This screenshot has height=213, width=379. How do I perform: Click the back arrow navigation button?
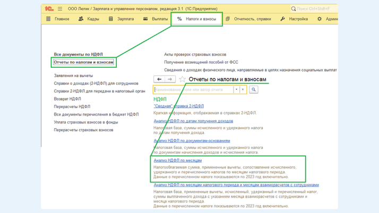click(159, 79)
